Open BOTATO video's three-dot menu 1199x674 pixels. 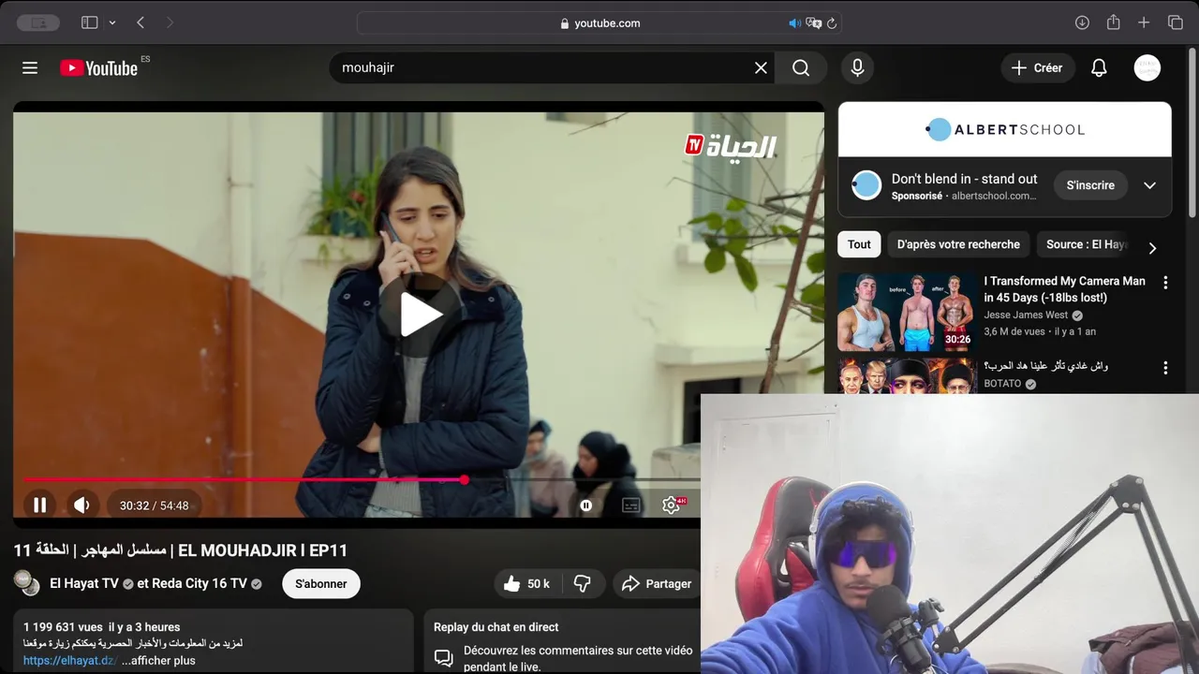(x=1165, y=368)
